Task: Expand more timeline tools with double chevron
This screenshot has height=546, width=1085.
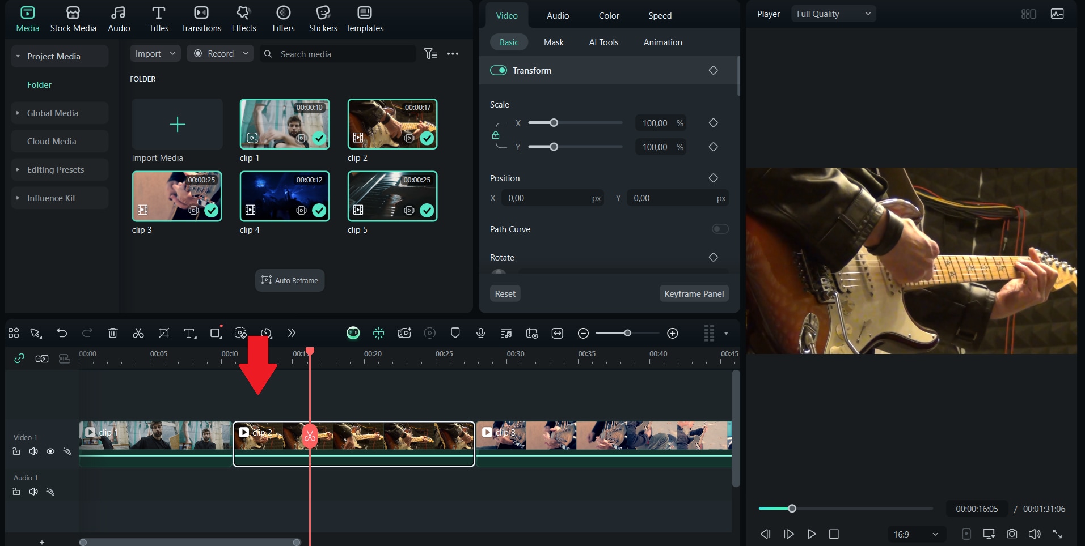Action: tap(292, 333)
